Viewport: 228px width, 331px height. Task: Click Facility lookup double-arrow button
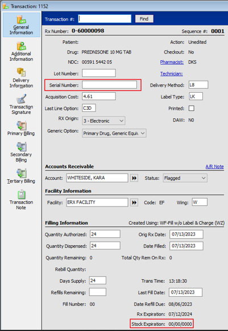(x=134, y=202)
